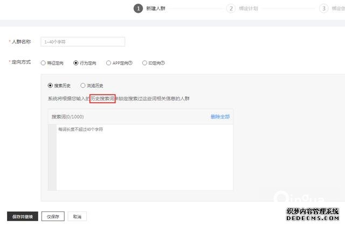Focus the 人群名称 input field

[x=83, y=41]
